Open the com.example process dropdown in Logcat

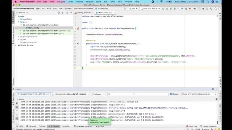(72, 94)
